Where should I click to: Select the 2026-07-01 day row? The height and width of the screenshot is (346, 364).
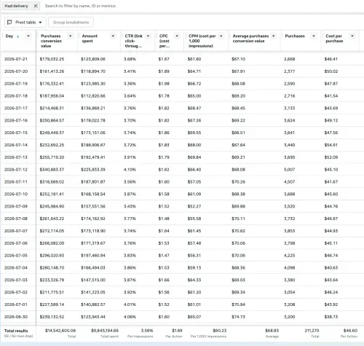(x=182, y=304)
